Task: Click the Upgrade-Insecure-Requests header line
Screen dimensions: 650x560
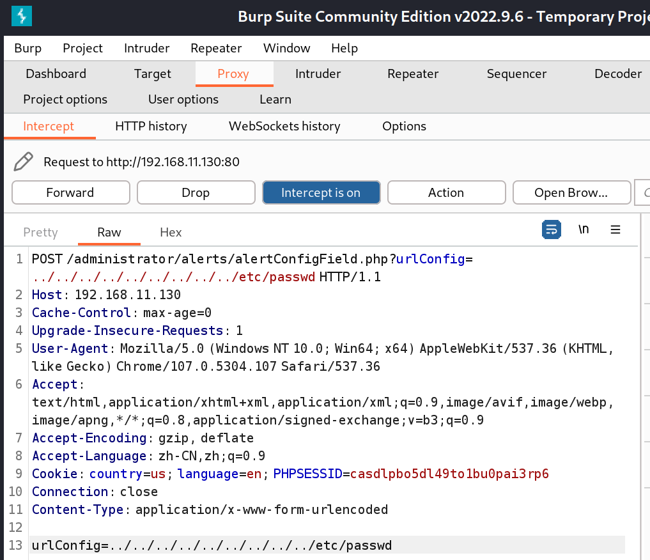Action: tap(137, 331)
